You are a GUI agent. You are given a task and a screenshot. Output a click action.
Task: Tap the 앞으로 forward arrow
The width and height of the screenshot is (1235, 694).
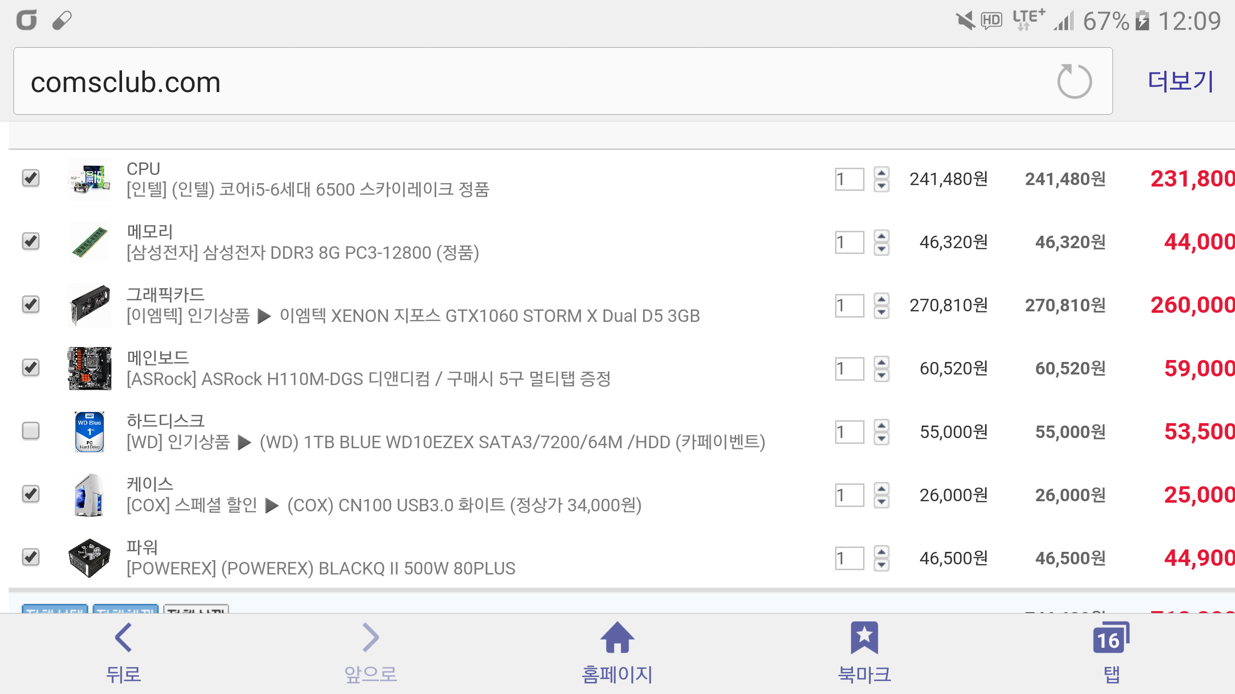370,637
